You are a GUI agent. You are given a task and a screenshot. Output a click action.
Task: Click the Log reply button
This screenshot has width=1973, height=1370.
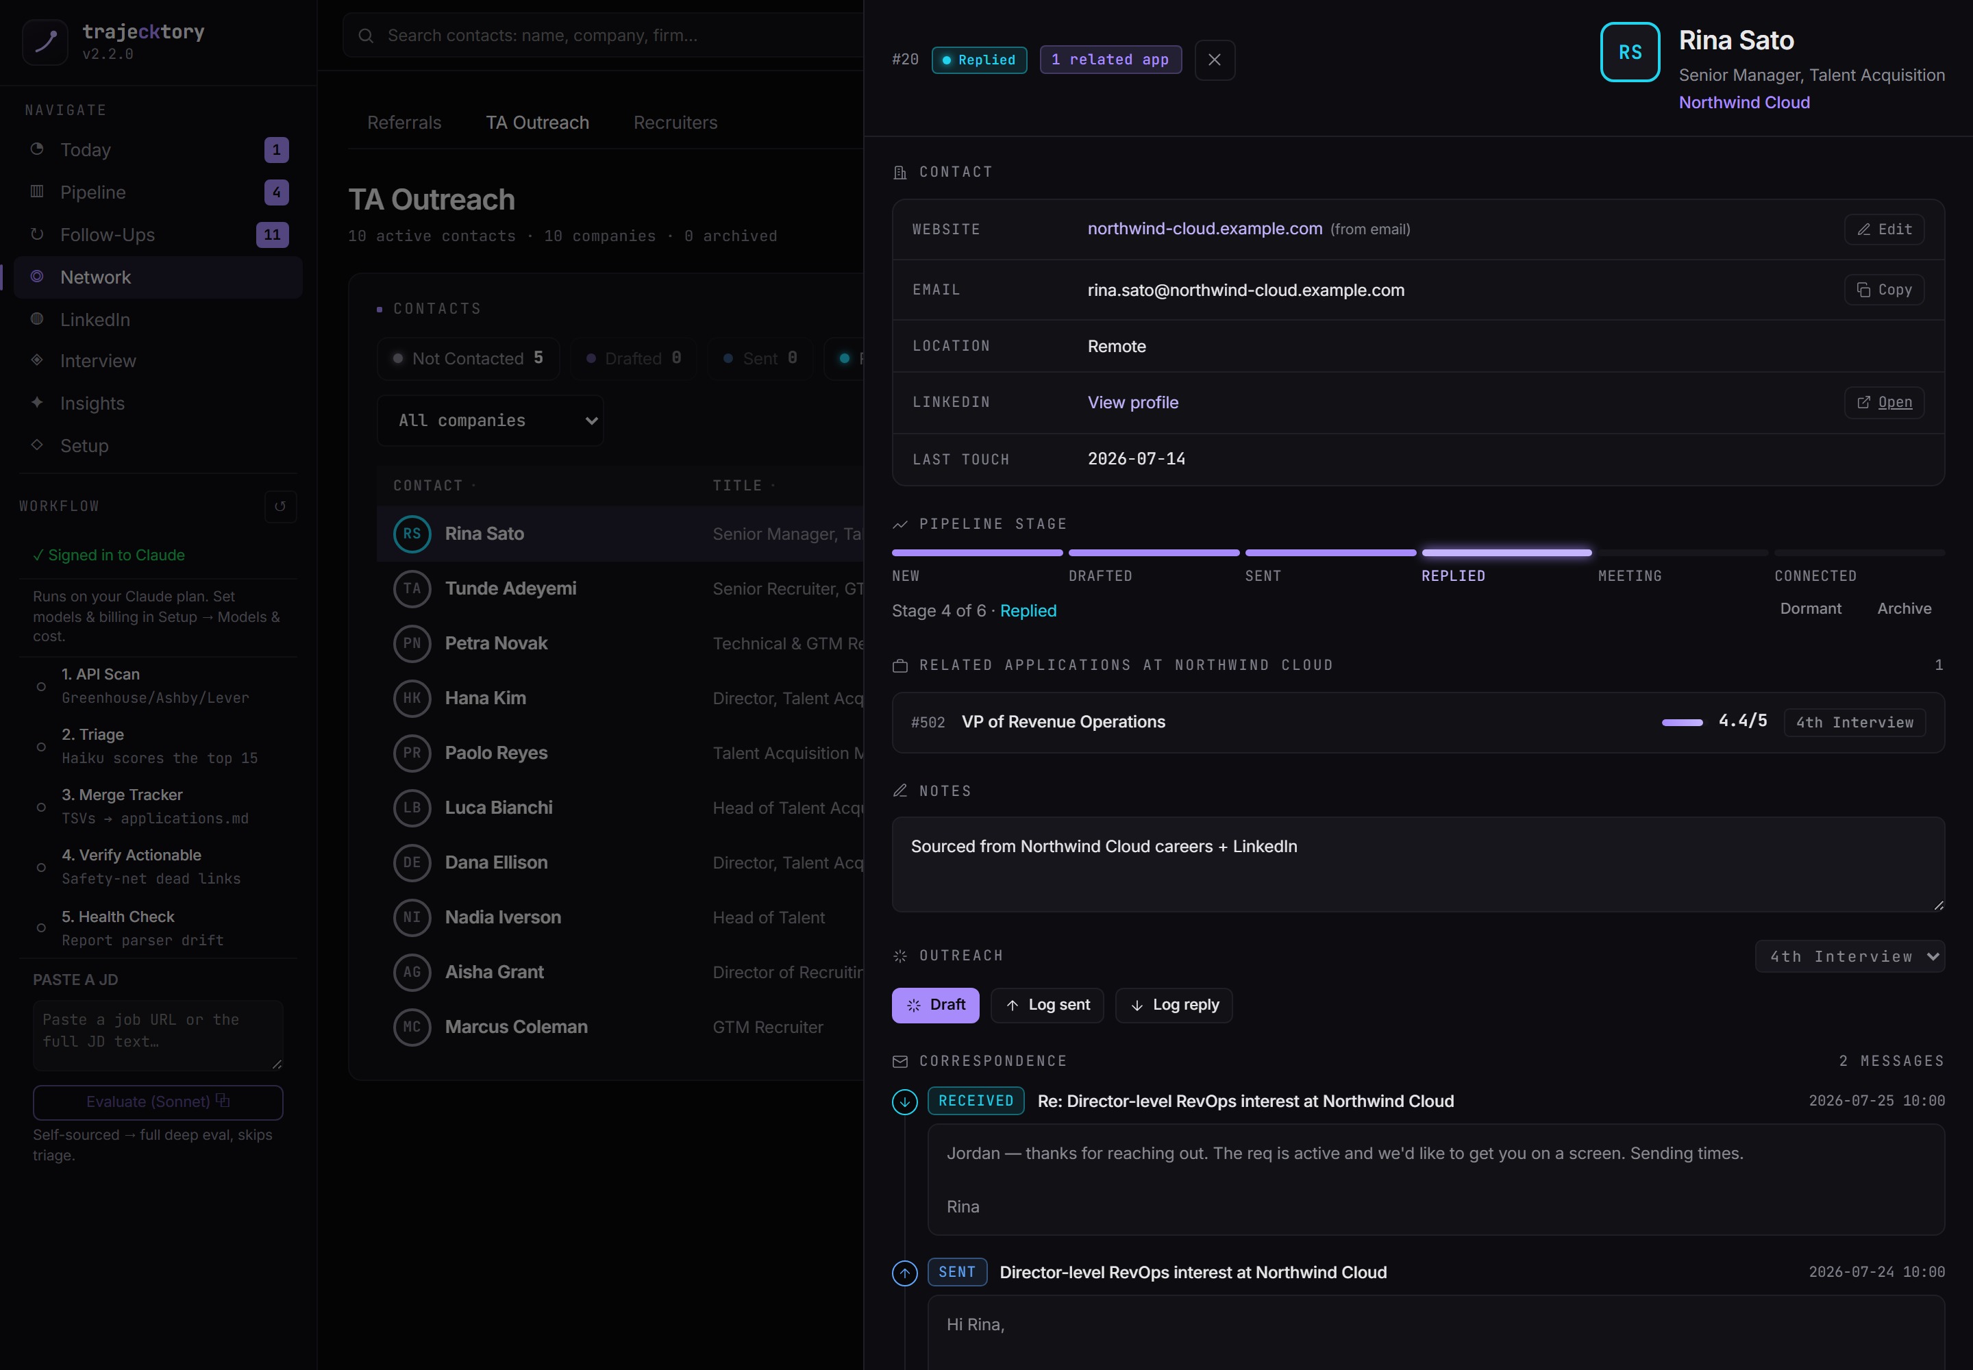(x=1173, y=1005)
